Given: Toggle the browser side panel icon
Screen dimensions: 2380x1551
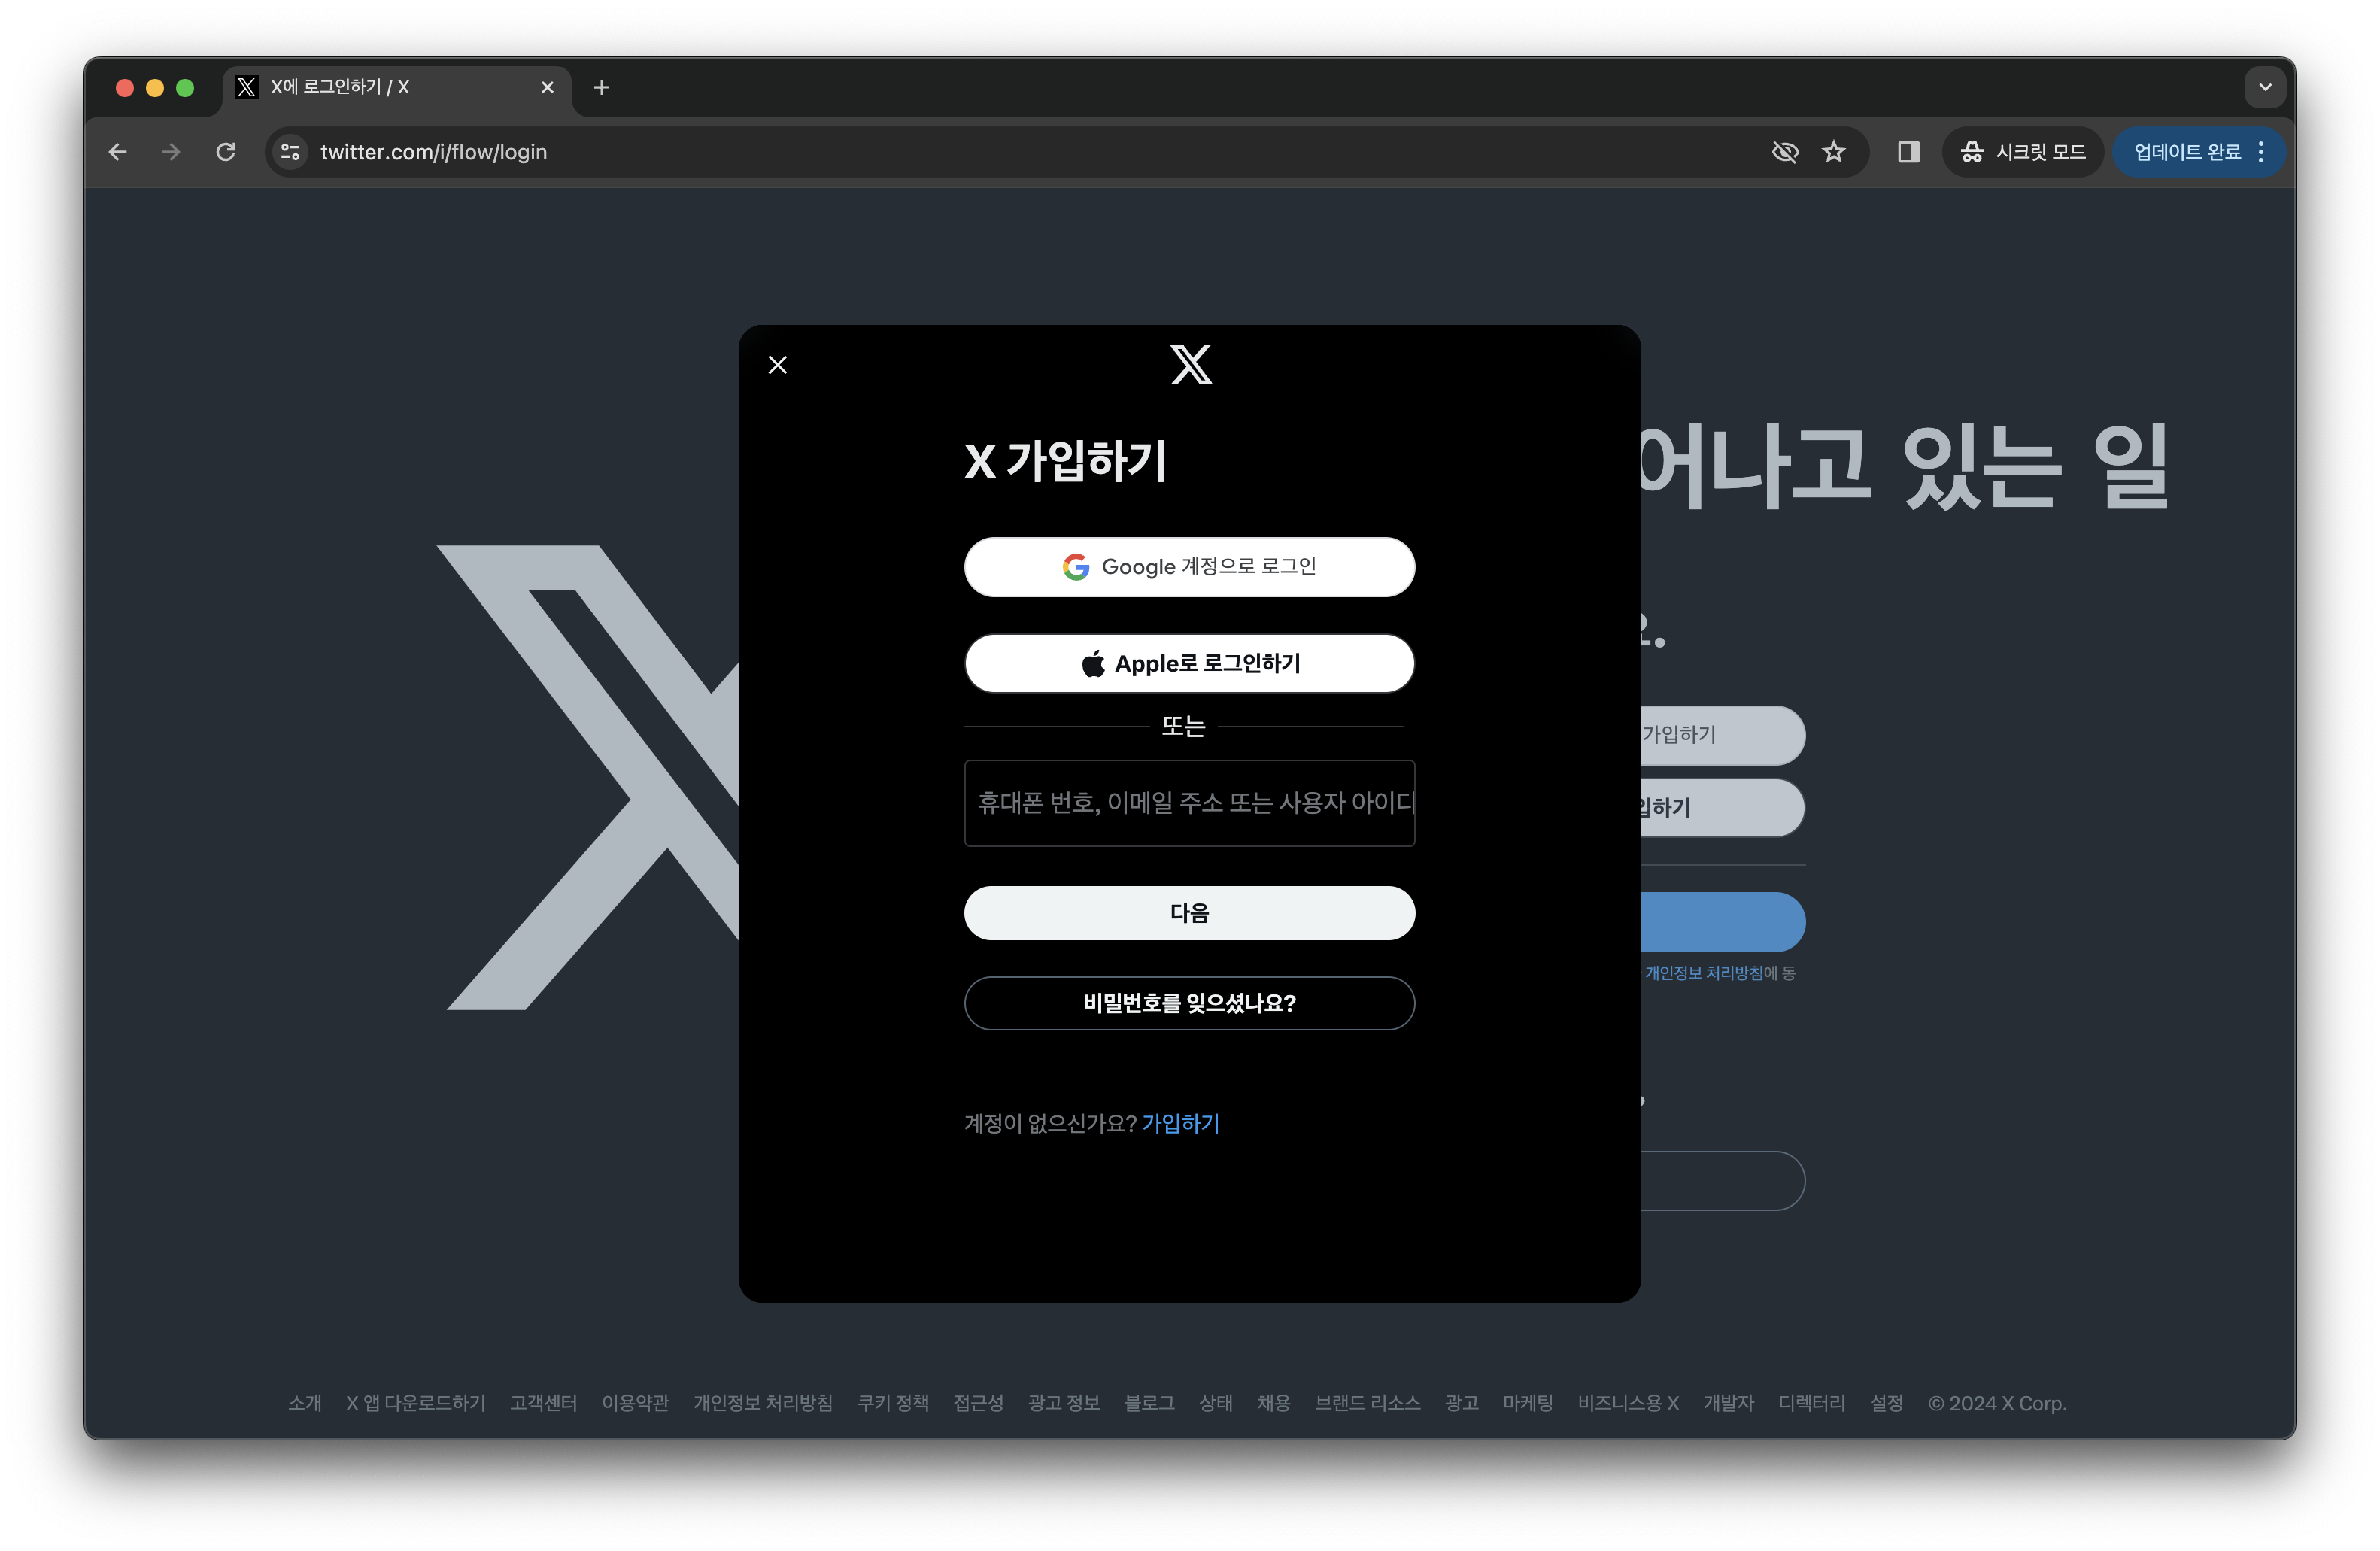Looking at the screenshot, I should point(1908,152).
